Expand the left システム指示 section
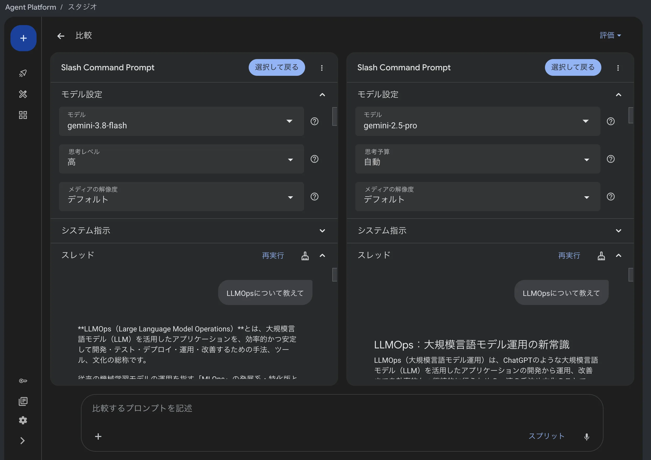The image size is (651, 460). (322, 231)
